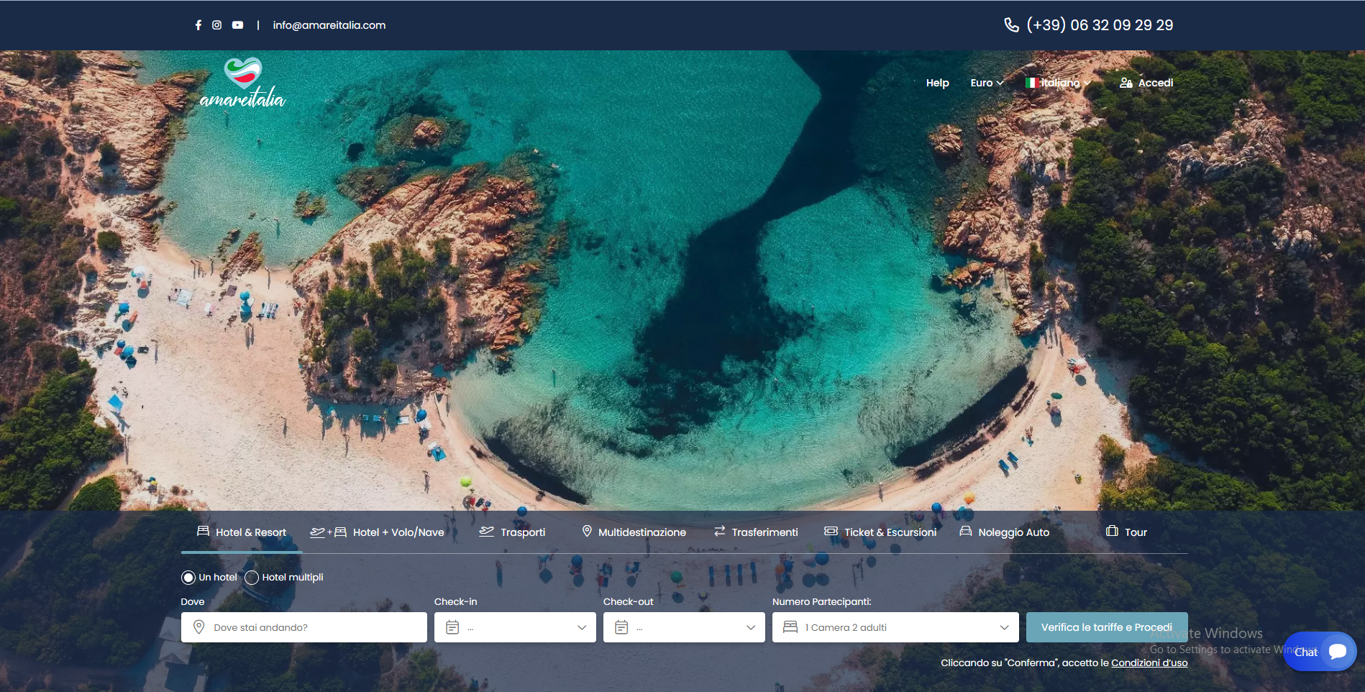Screen dimensions: 1365x692
Task: Select the Ticket & Escursioni tab
Action: coord(880,532)
